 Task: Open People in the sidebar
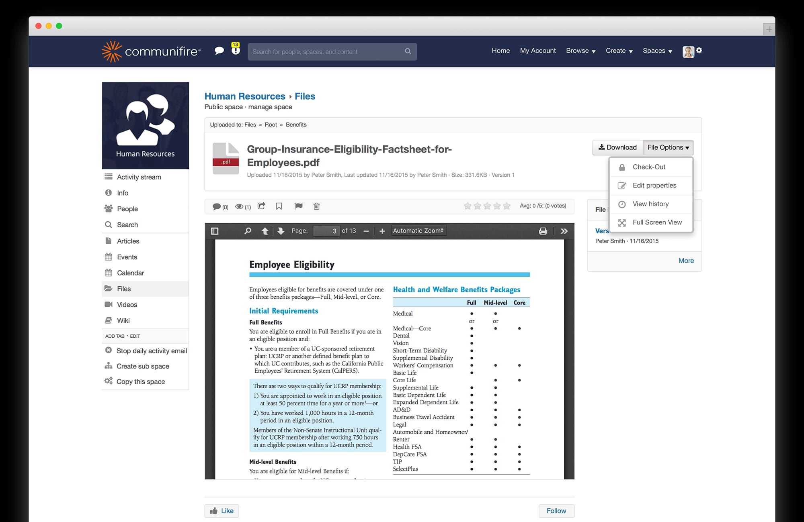point(145,209)
